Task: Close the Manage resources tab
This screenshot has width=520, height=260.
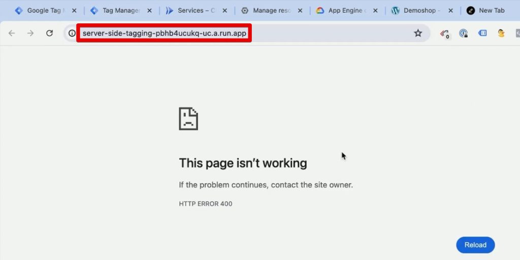Action: click(300, 11)
